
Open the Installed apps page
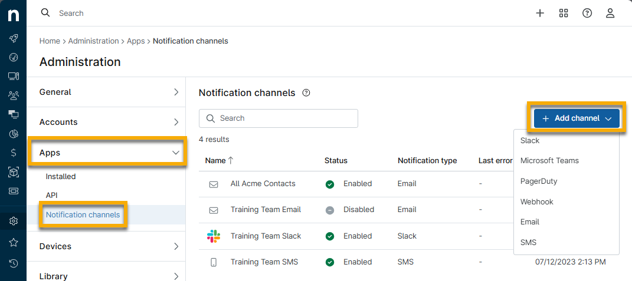click(61, 176)
